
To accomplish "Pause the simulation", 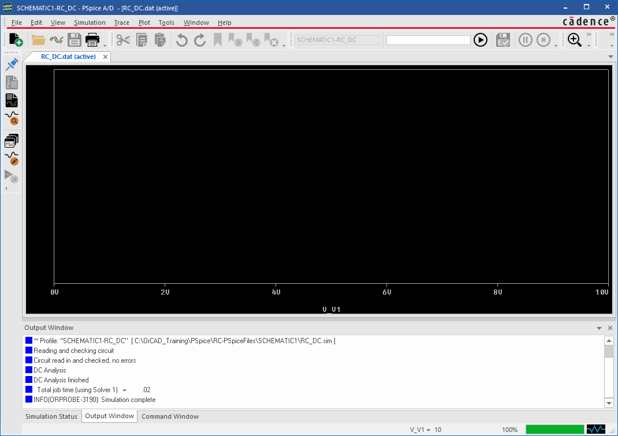I will (526, 40).
